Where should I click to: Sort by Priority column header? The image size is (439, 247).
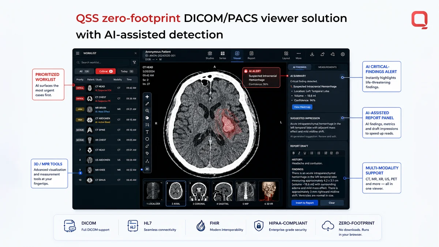(x=80, y=79)
